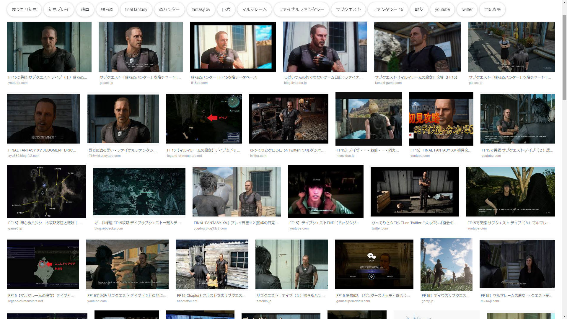
Task: Click thumbnail of woman in red cap
Action: pyautogui.click(x=326, y=191)
